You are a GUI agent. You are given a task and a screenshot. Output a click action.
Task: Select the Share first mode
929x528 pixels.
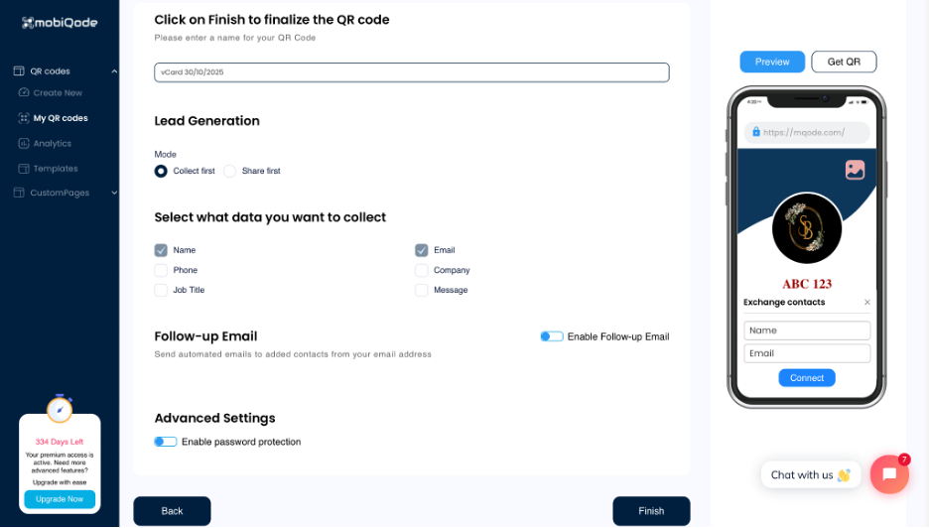tap(230, 171)
